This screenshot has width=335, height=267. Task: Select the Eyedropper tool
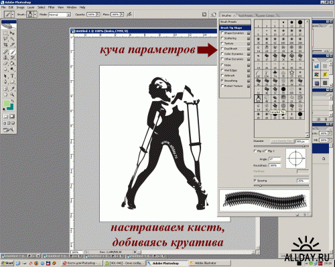(12, 89)
